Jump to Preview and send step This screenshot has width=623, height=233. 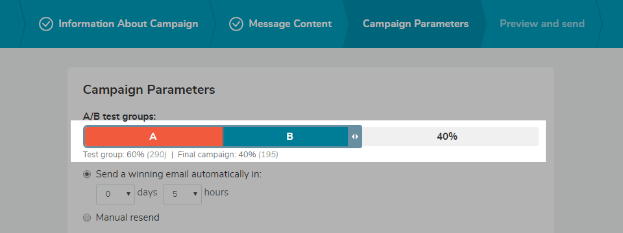point(542,24)
